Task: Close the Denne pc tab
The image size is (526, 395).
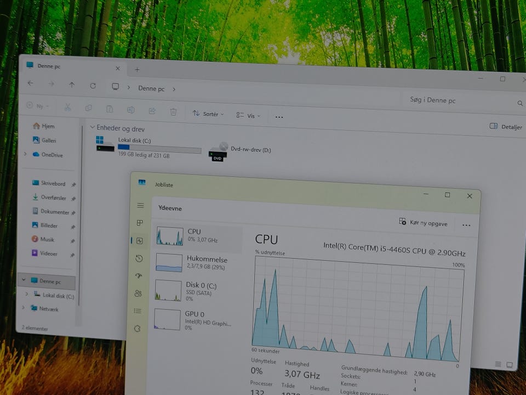Action: pos(118,69)
